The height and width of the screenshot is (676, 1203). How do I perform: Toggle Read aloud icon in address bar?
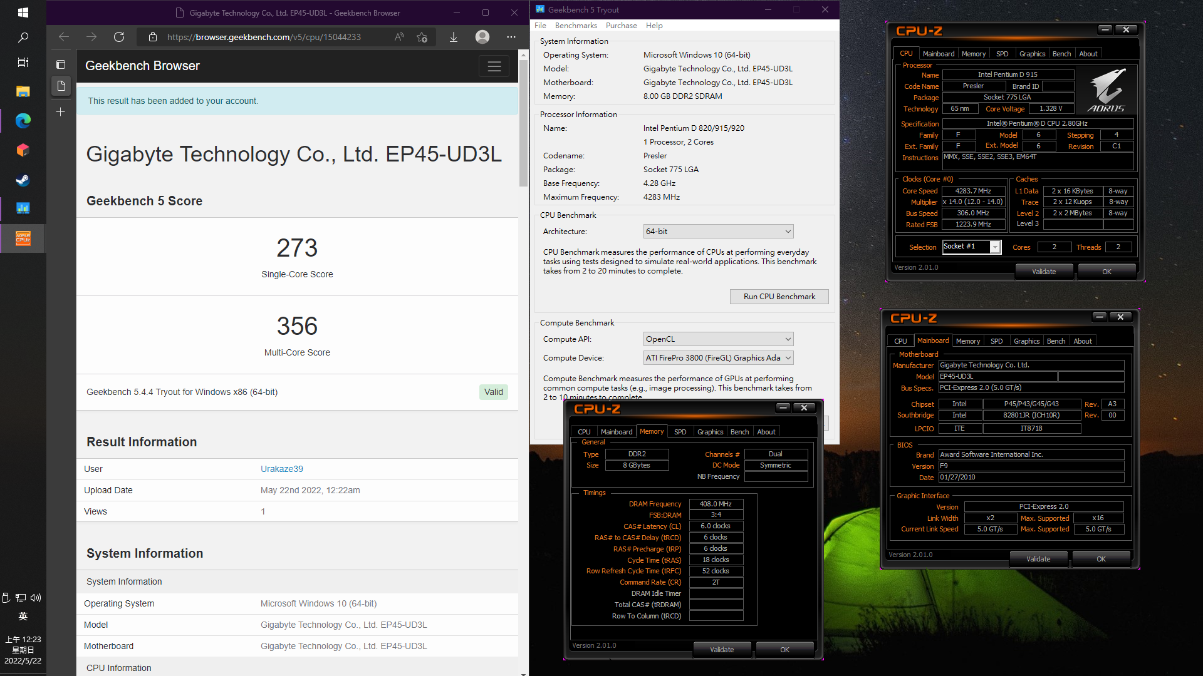click(399, 37)
